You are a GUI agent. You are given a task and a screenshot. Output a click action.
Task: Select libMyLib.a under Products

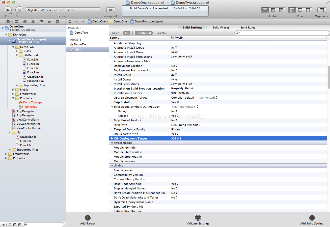click(30, 107)
